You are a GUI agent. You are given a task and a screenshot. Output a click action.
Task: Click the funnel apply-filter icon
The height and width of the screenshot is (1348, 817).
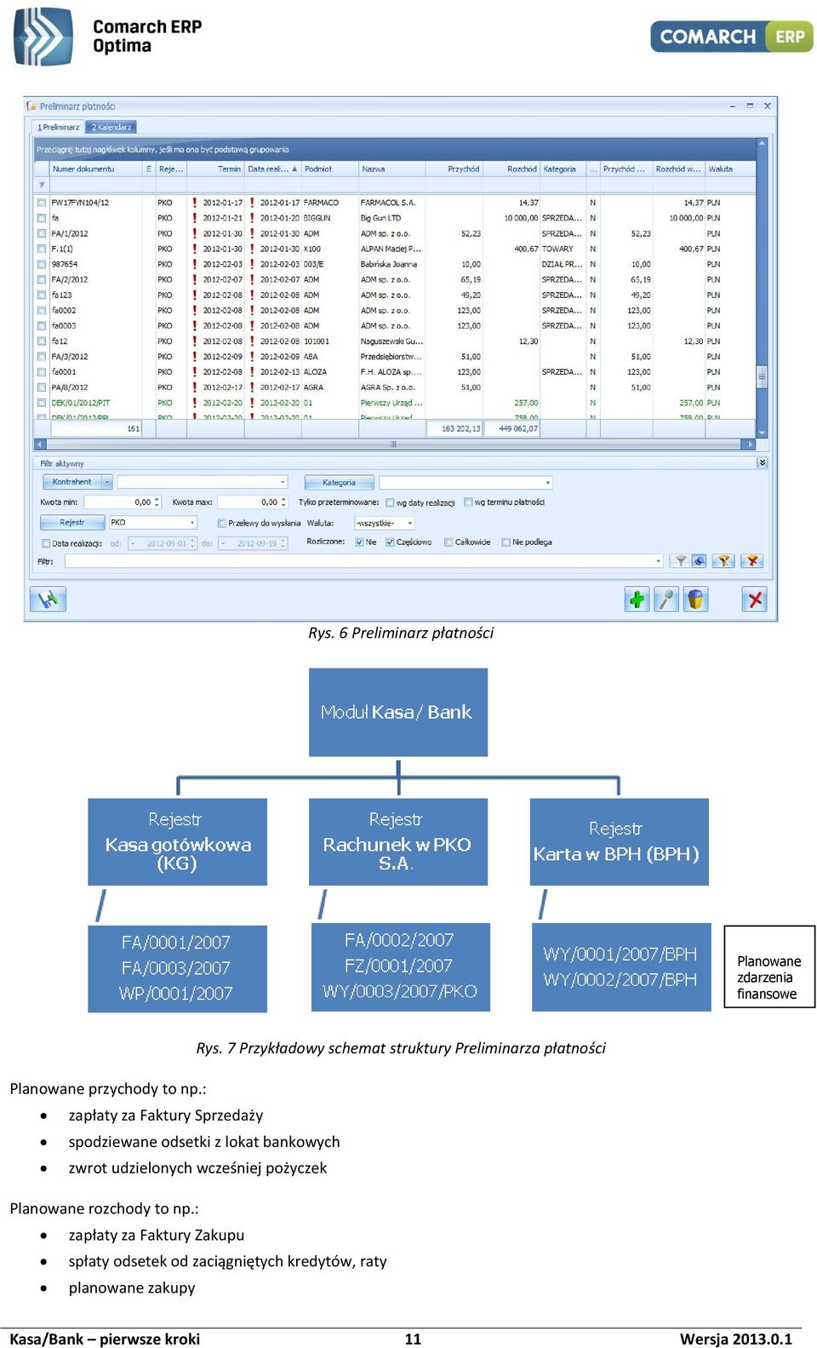click(x=680, y=561)
